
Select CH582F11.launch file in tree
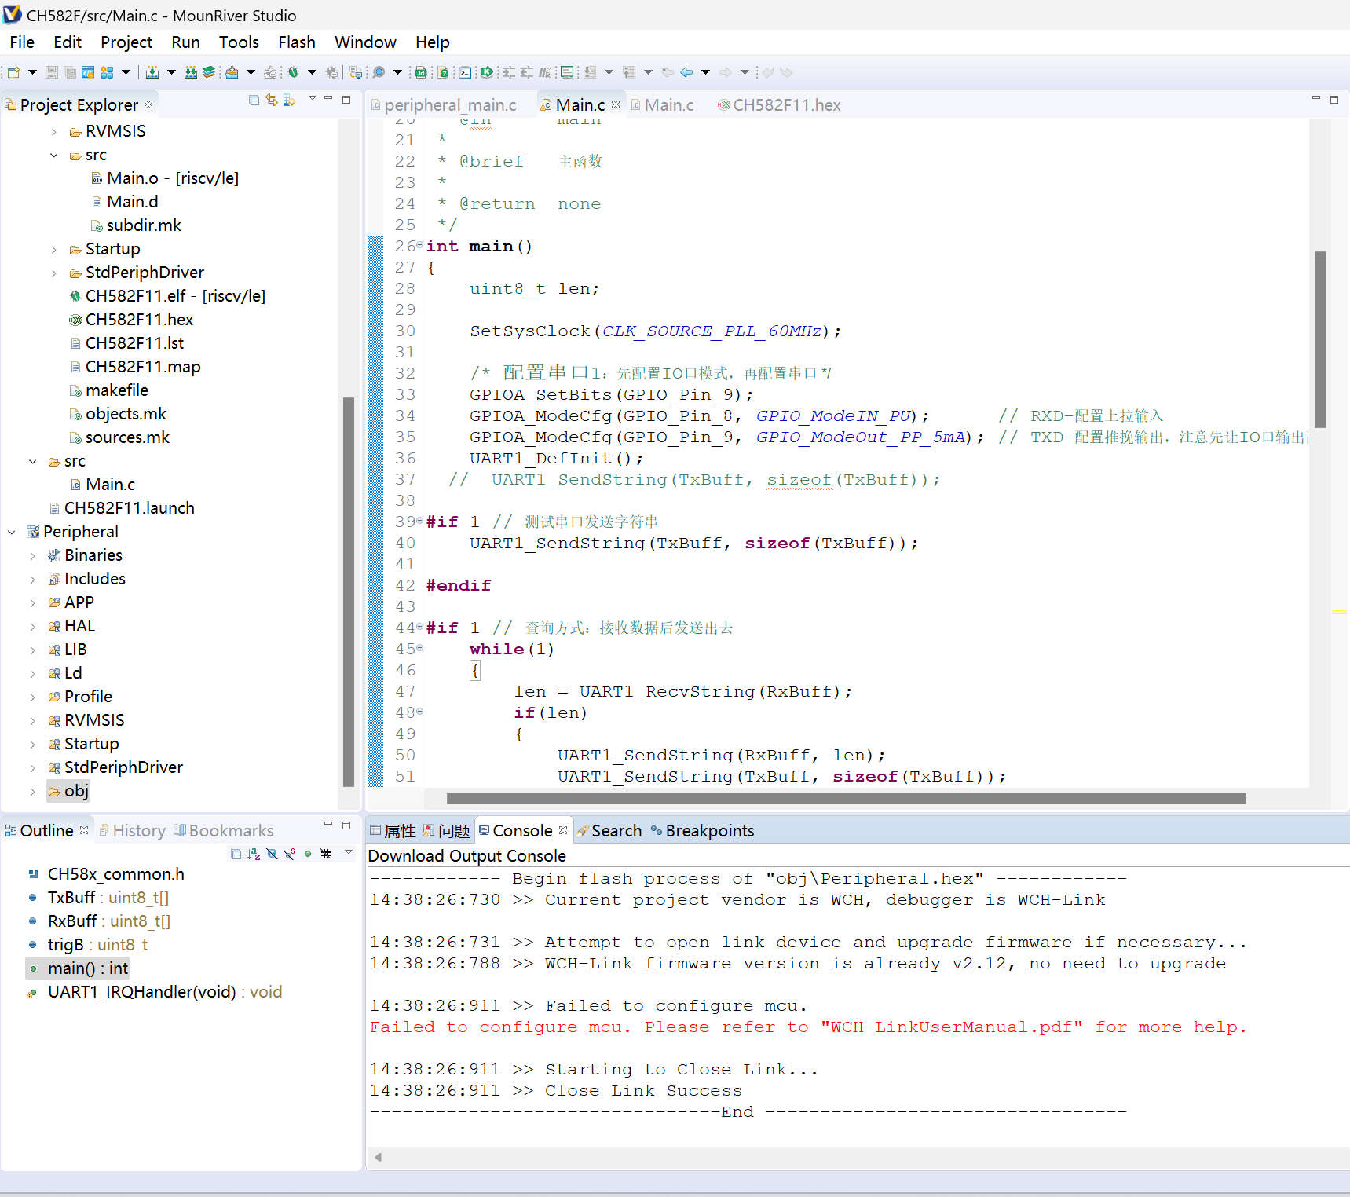coord(122,508)
